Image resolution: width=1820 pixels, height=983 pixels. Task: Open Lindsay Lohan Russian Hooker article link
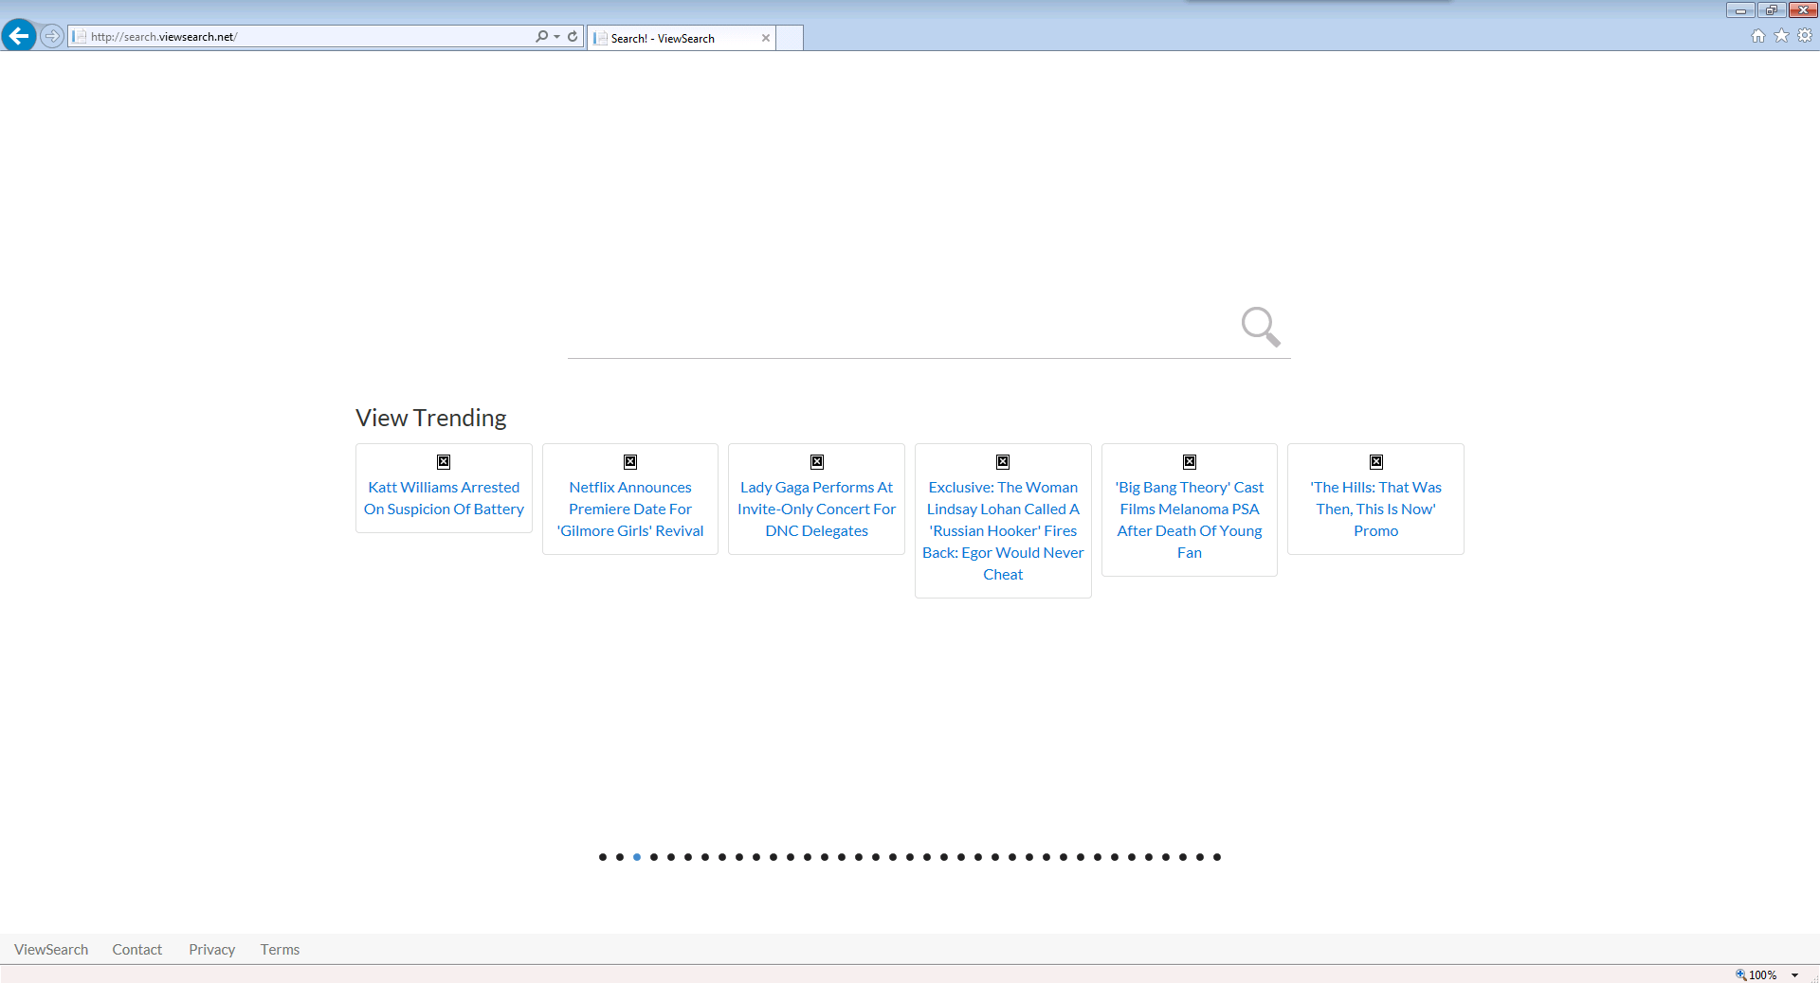[1003, 531]
